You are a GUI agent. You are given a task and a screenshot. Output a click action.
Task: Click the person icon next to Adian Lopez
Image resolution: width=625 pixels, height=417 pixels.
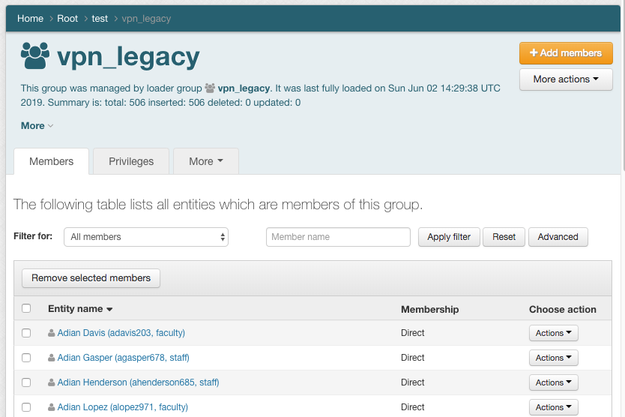[x=52, y=407]
